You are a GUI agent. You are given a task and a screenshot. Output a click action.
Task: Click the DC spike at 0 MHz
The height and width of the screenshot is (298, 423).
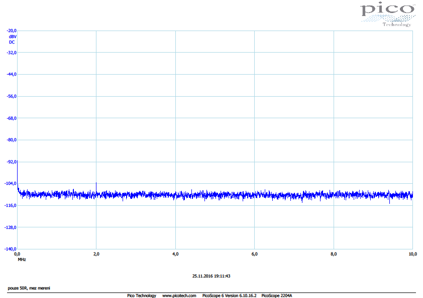point(17,175)
